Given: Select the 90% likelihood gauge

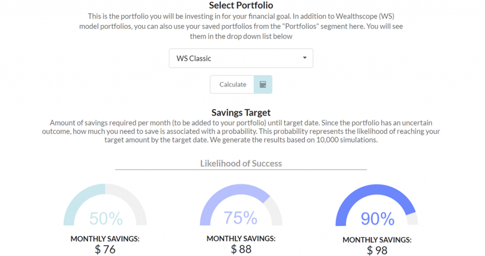Looking at the screenshot, I should coord(377,205).
